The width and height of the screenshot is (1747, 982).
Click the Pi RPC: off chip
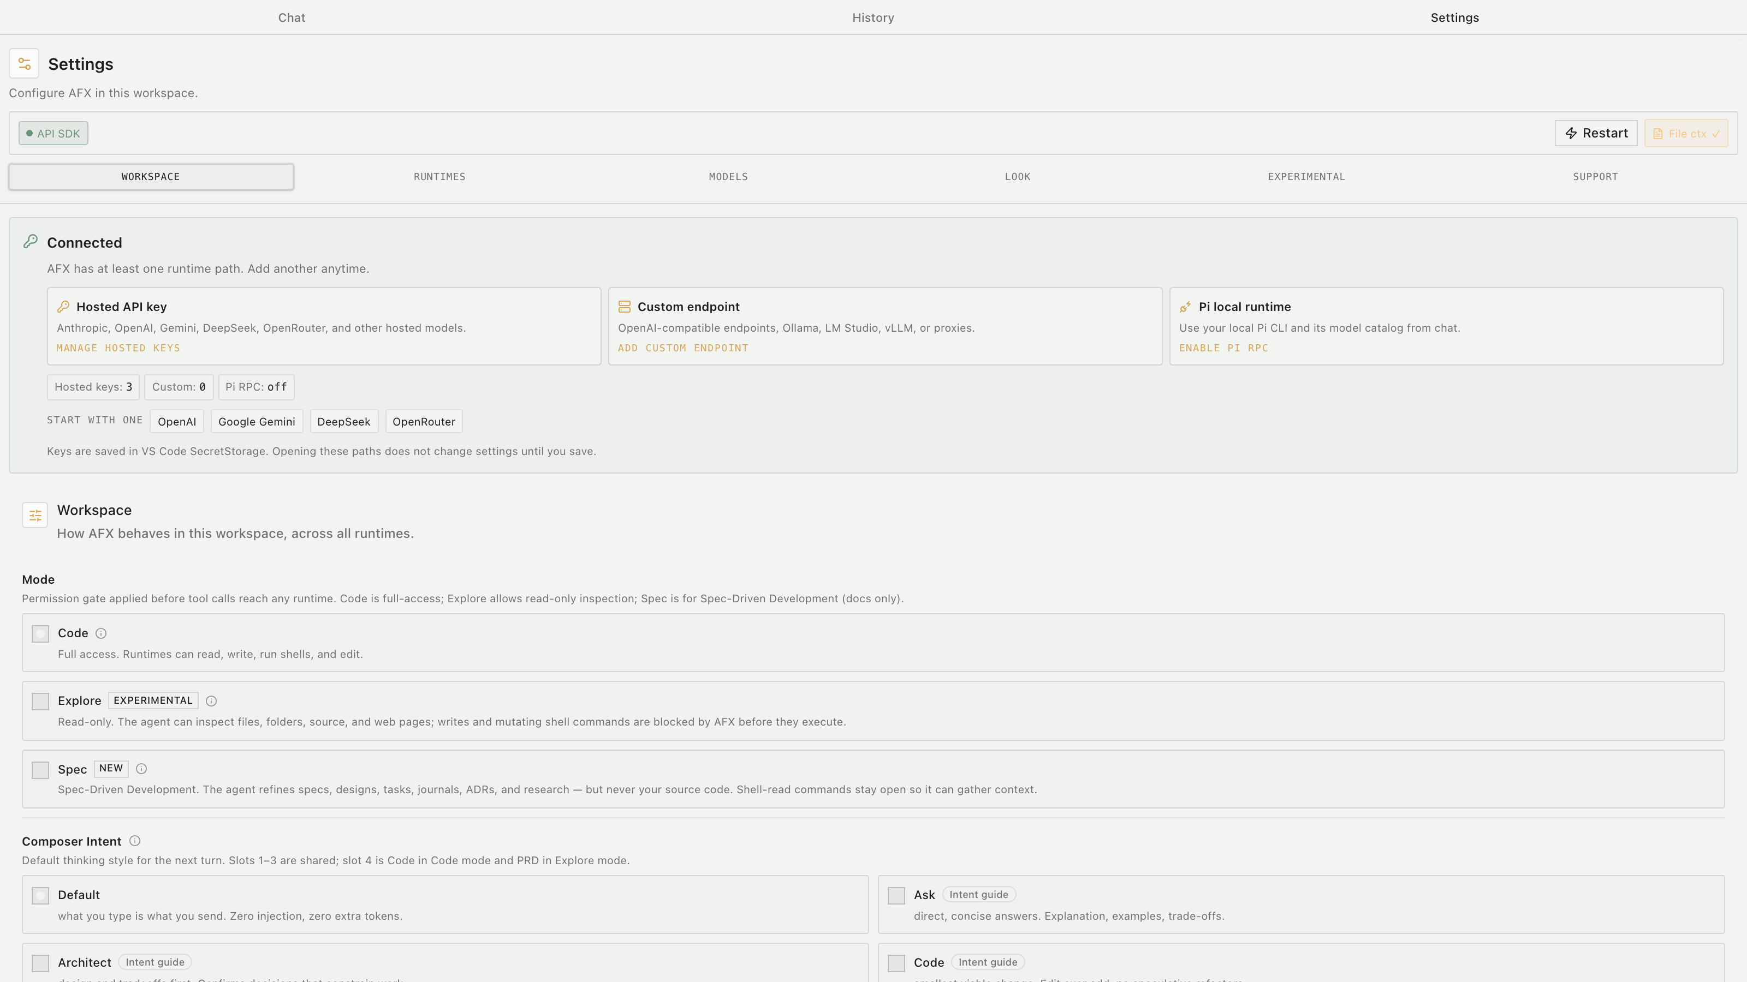click(257, 387)
